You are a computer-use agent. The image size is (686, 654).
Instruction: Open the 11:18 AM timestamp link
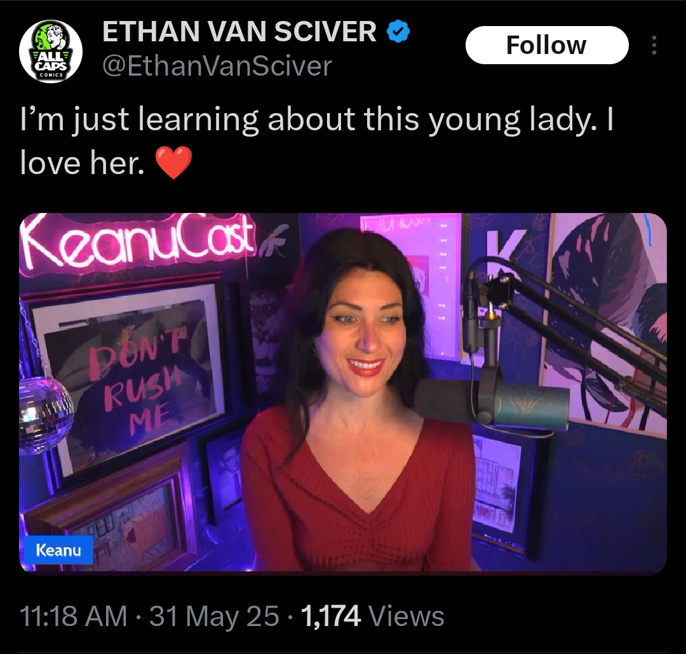[74, 616]
